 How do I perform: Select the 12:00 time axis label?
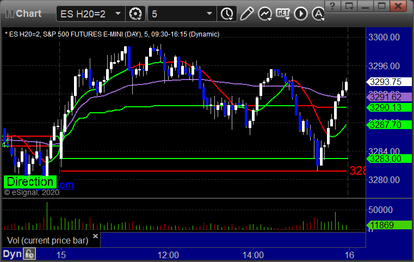point(168,255)
